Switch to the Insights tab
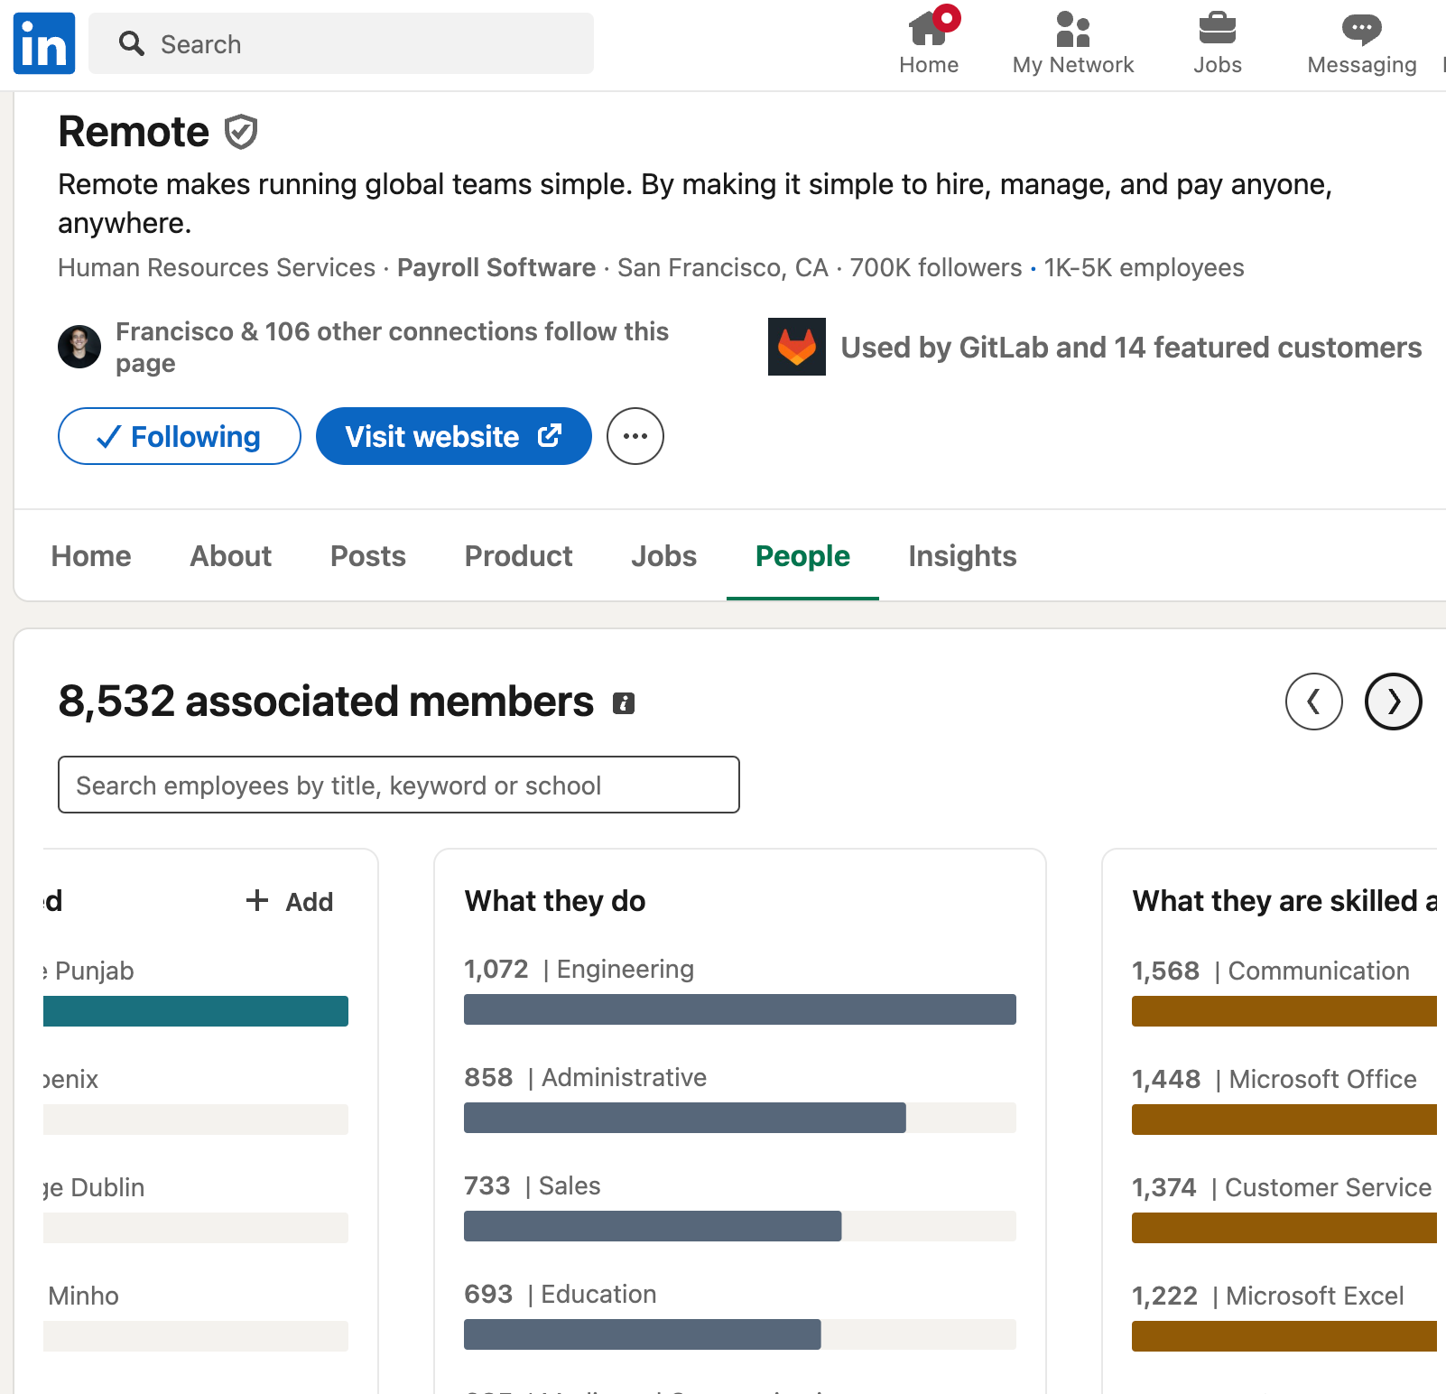Viewport: 1446px width, 1394px height. click(962, 556)
